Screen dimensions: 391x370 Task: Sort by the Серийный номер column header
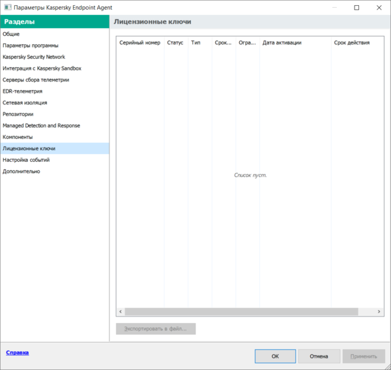coord(140,42)
